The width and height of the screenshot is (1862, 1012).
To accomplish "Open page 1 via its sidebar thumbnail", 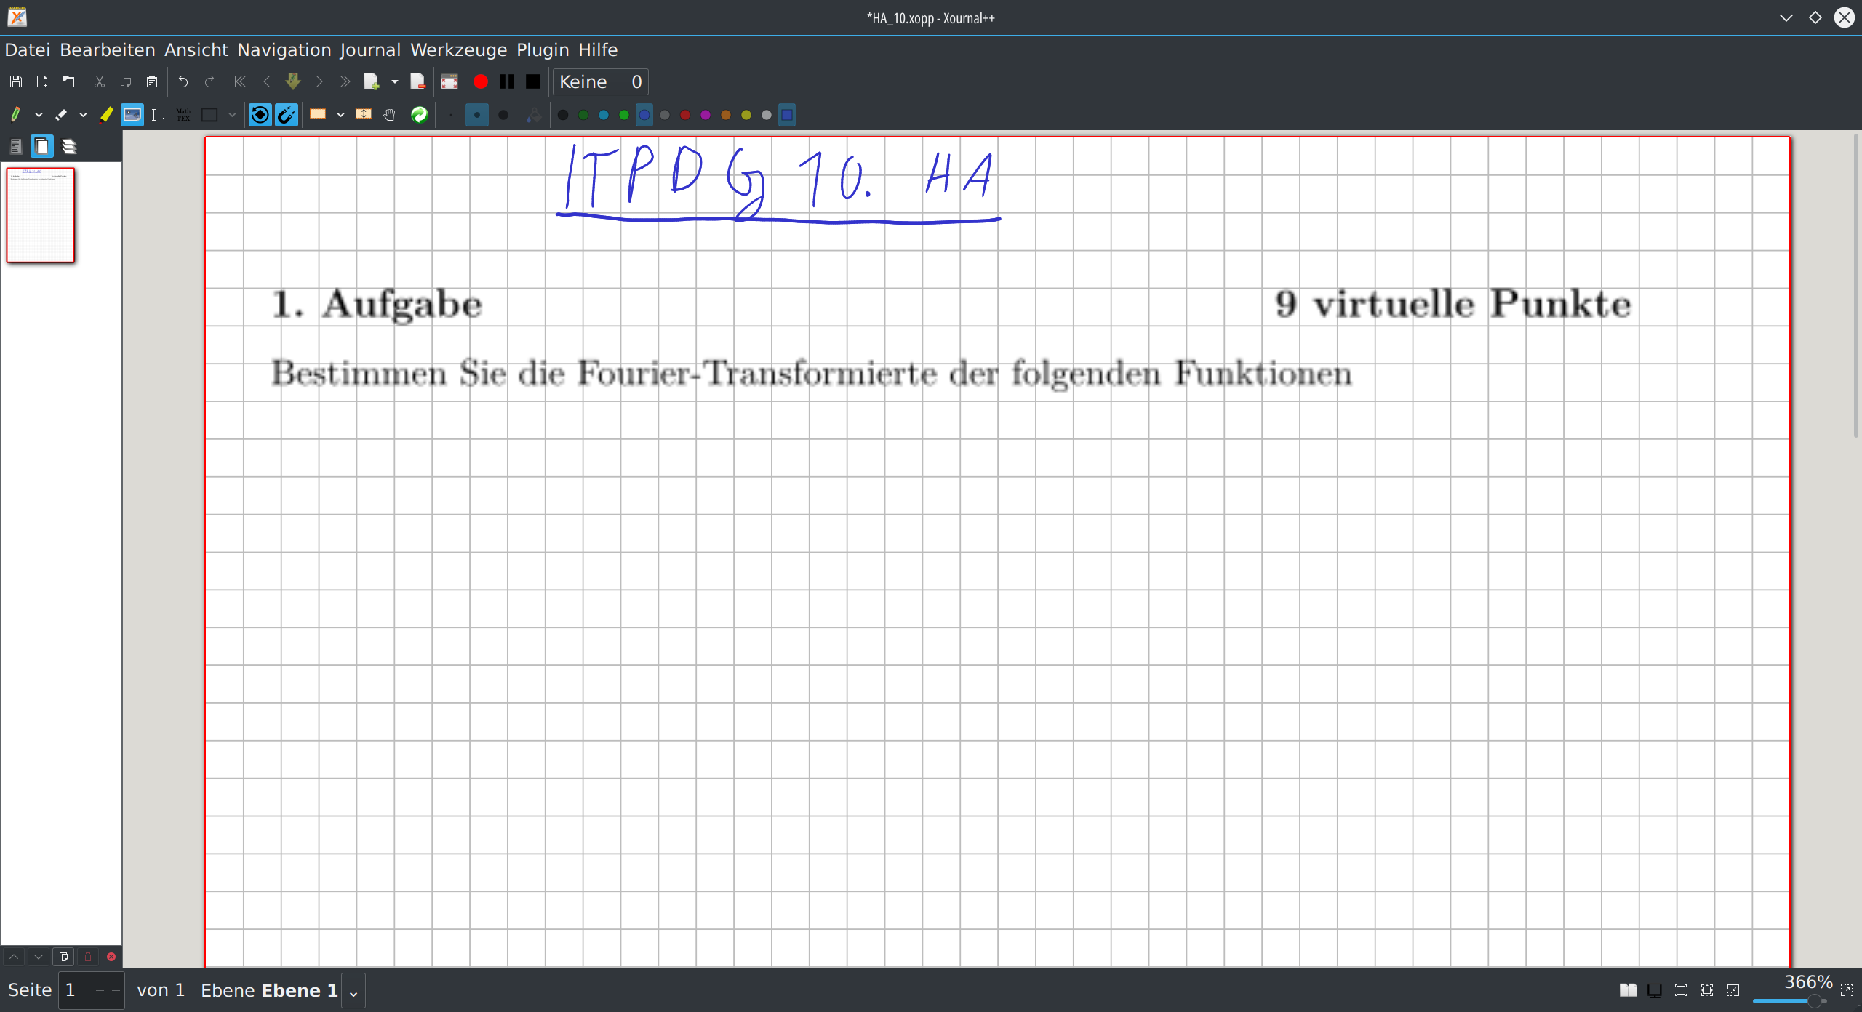I will [41, 214].
